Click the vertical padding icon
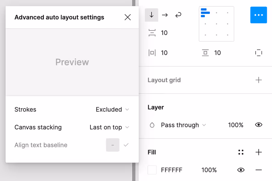Viewport: 272px width, 181px height. point(205,53)
